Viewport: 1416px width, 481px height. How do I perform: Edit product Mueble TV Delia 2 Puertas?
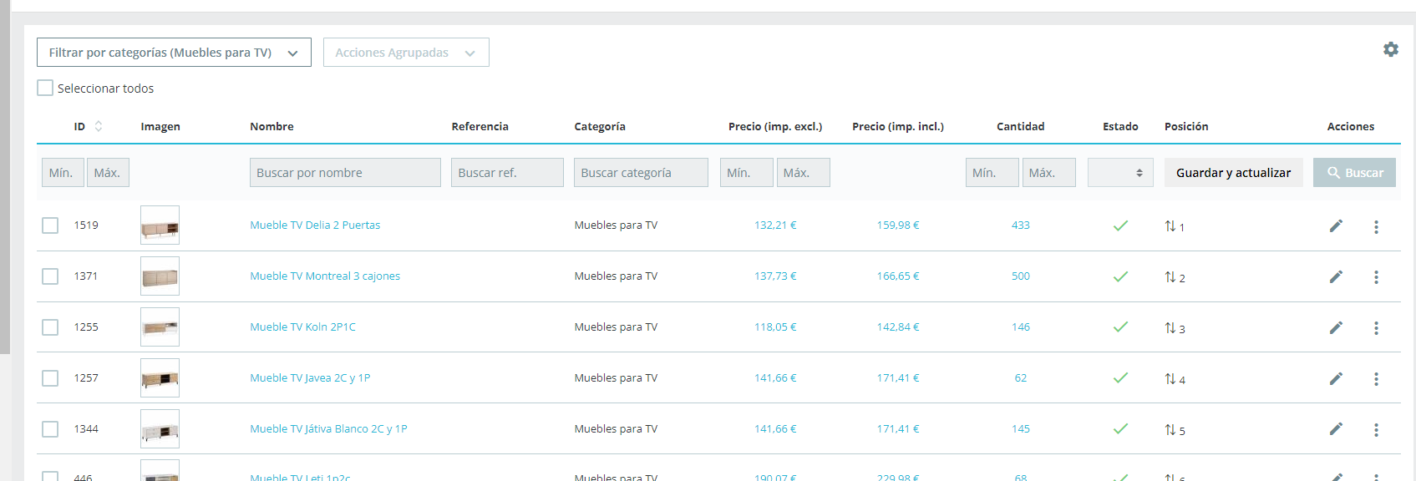coord(1336,225)
